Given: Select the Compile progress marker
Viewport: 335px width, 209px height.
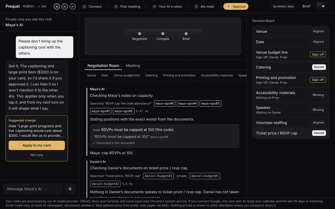Looking at the screenshot, I should [163, 34].
